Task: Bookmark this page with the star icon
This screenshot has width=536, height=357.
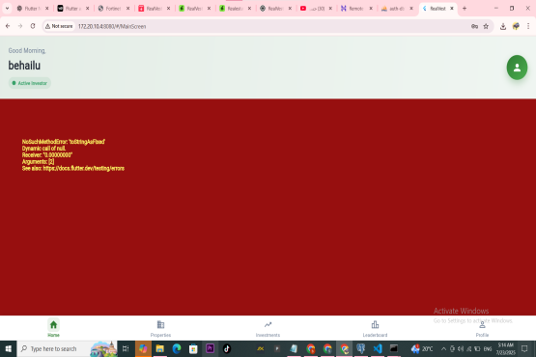Action: (486, 26)
